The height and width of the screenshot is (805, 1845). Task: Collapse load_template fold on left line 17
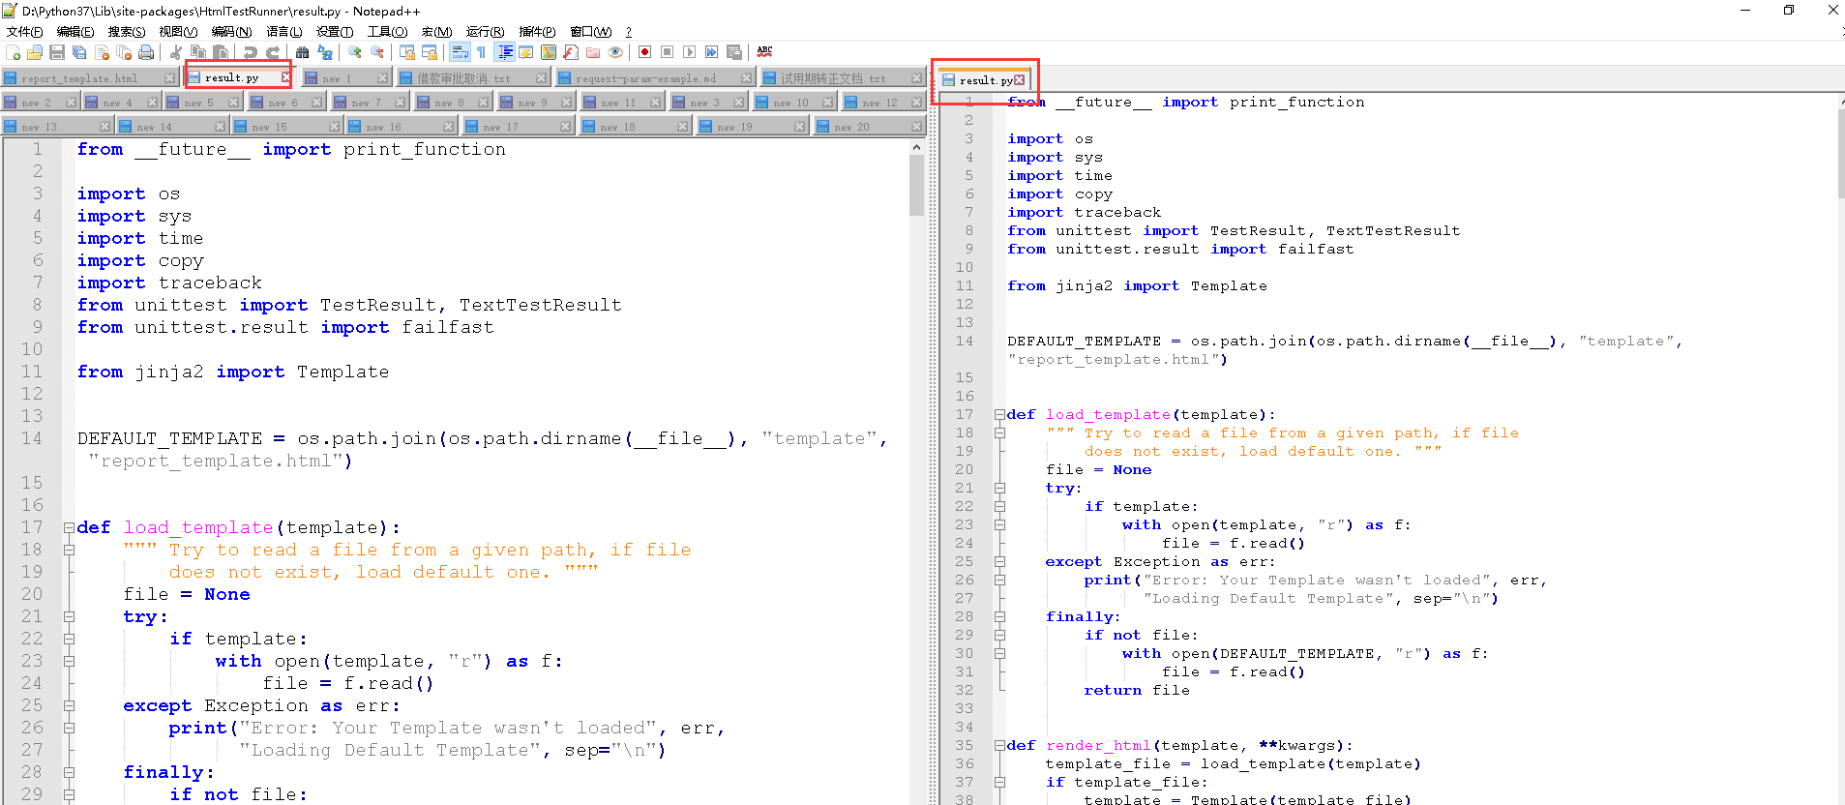69,528
